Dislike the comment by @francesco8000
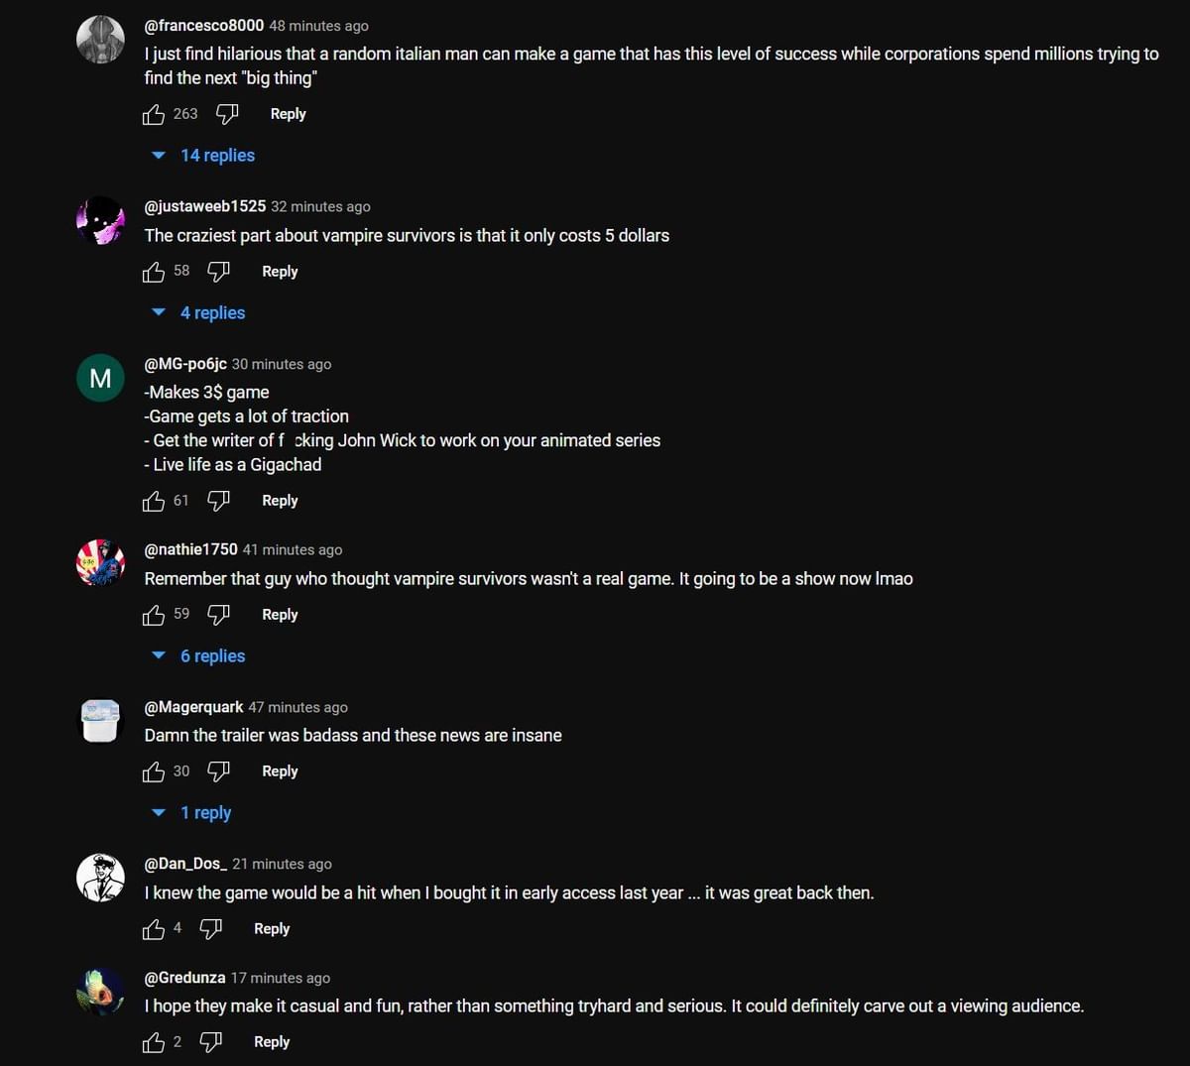1190x1066 pixels. click(227, 115)
